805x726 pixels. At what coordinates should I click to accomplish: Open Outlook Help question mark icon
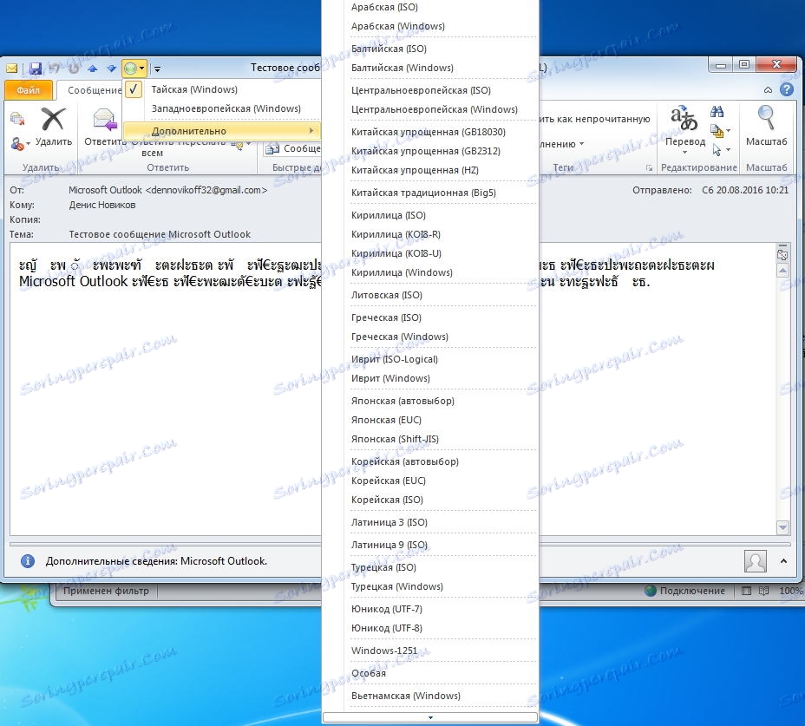786,90
